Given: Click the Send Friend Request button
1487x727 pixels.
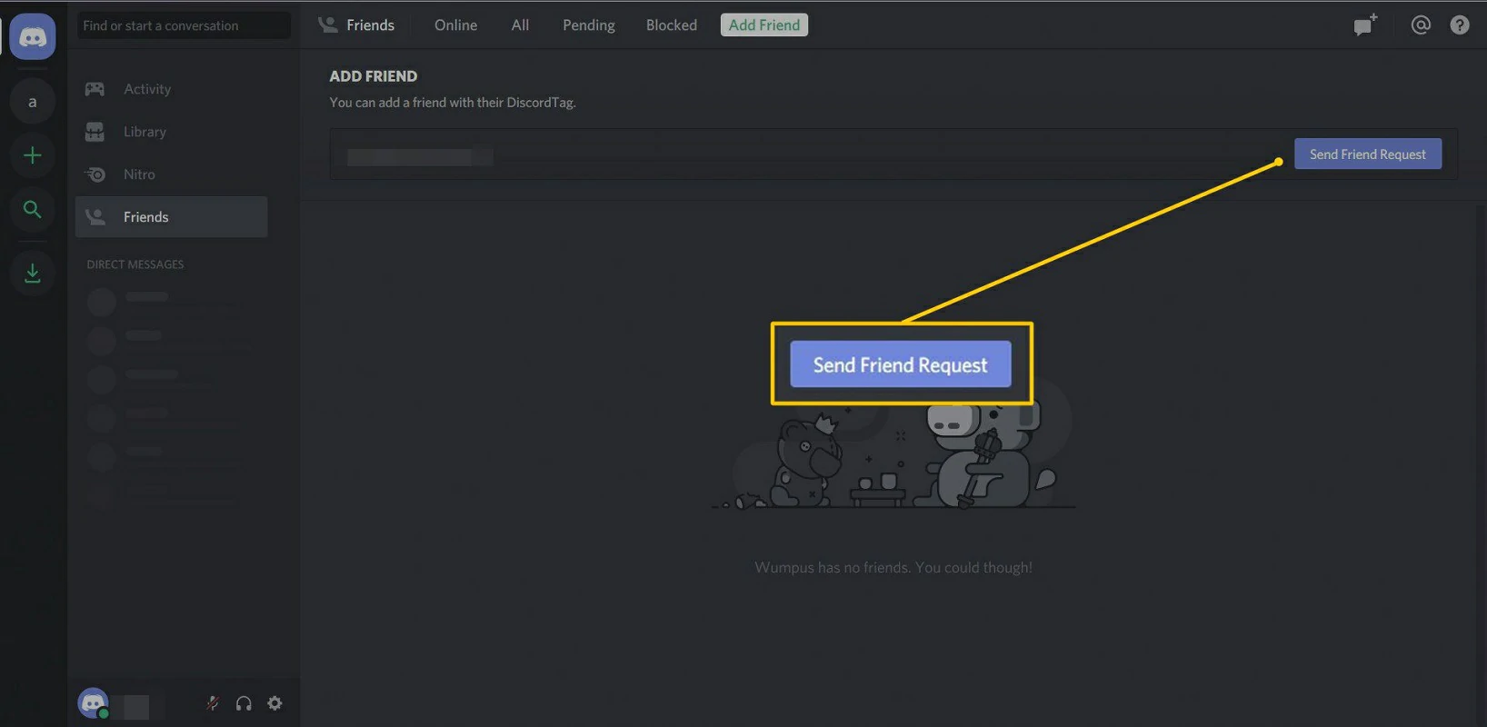Looking at the screenshot, I should click(1367, 154).
